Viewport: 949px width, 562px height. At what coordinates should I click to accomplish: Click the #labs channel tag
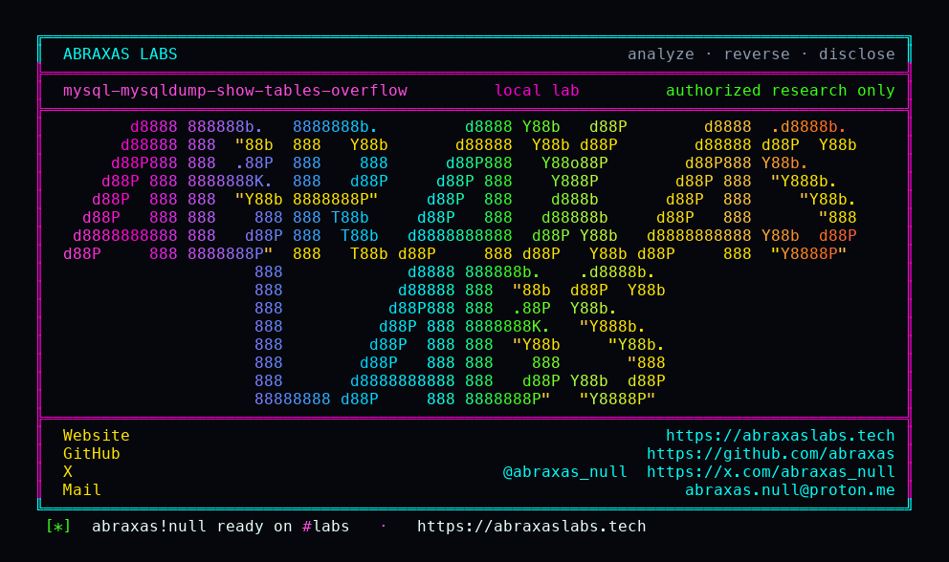(325, 527)
